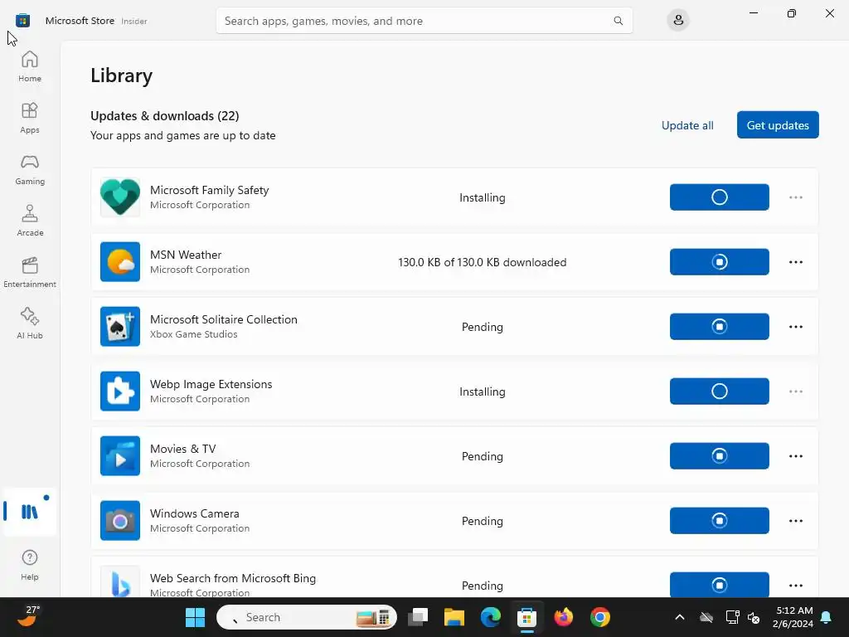849x637 pixels.
Task: Stop the MSN Weather download
Action: click(x=719, y=261)
